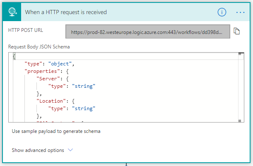This screenshot has height=166, width=253.
Task: Click the HTTP POST URL label
Action: [x=26, y=30]
